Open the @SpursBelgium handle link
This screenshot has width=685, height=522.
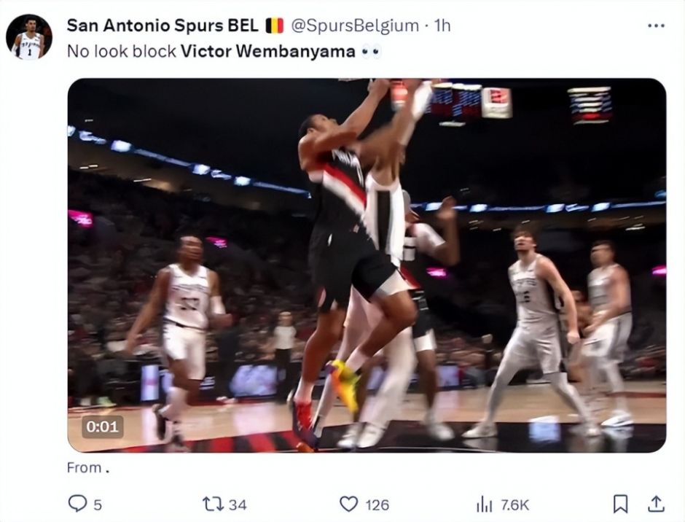pyautogui.click(x=355, y=26)
